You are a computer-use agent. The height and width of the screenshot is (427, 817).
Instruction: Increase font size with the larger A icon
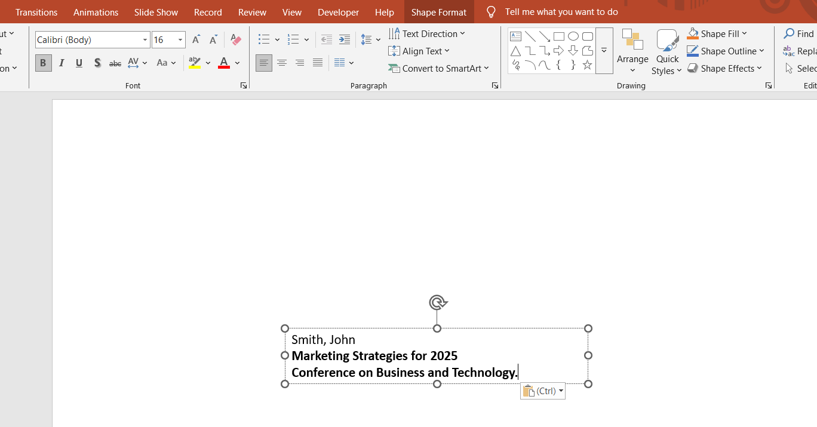pos(196,40)
